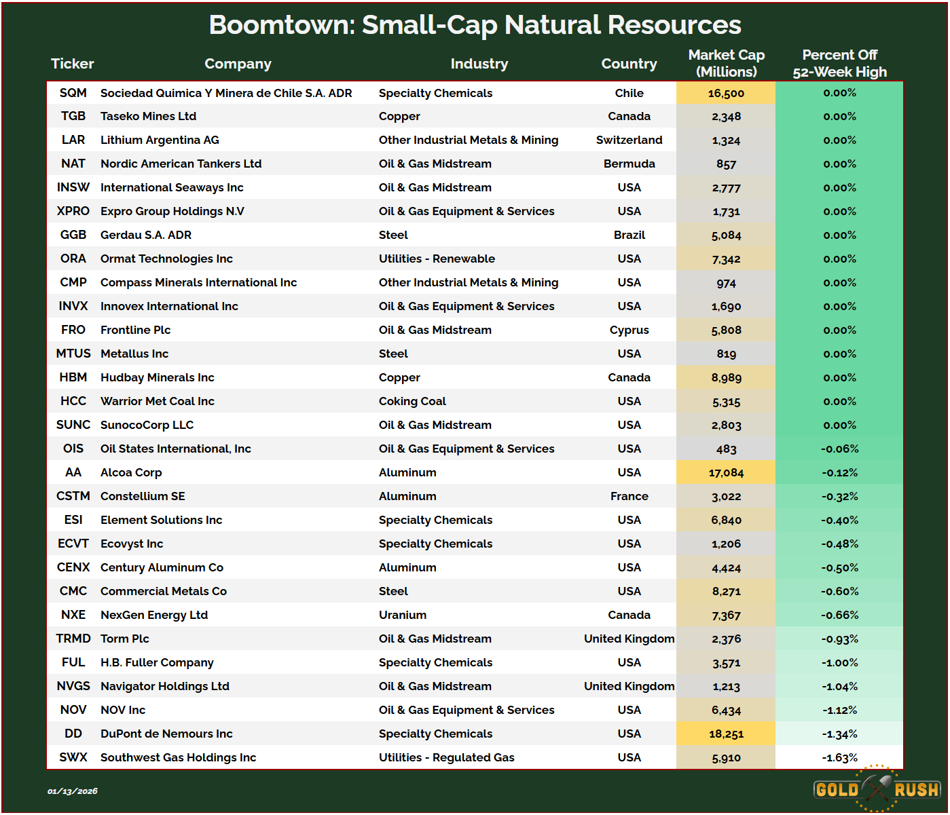Click Hudbay Minerals market cap 8,989
The height and width of the screenshot is (815, 950).
coord(726,377)
